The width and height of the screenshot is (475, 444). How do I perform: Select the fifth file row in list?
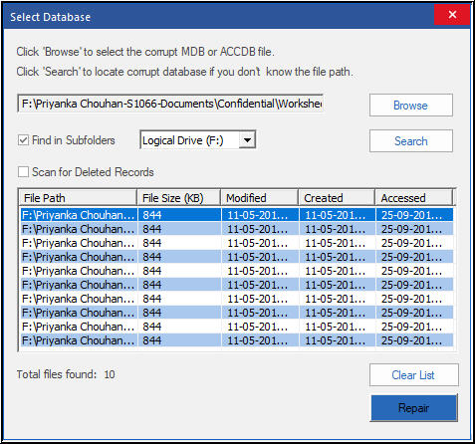[x=237, y=271]
